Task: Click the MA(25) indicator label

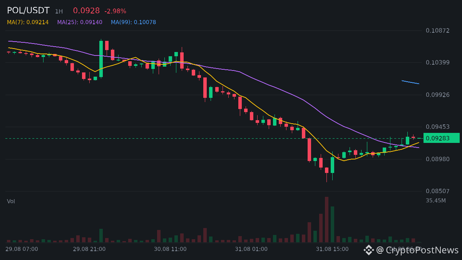Action: click(x=80, y=22)
